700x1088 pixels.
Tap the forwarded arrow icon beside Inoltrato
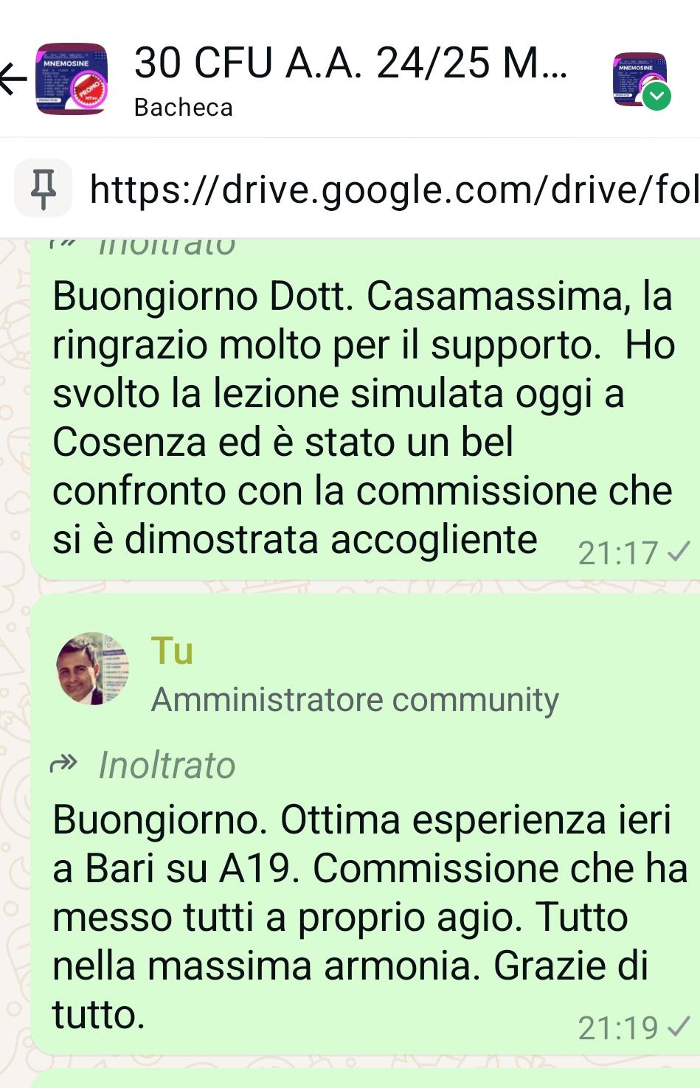[63, 764]
